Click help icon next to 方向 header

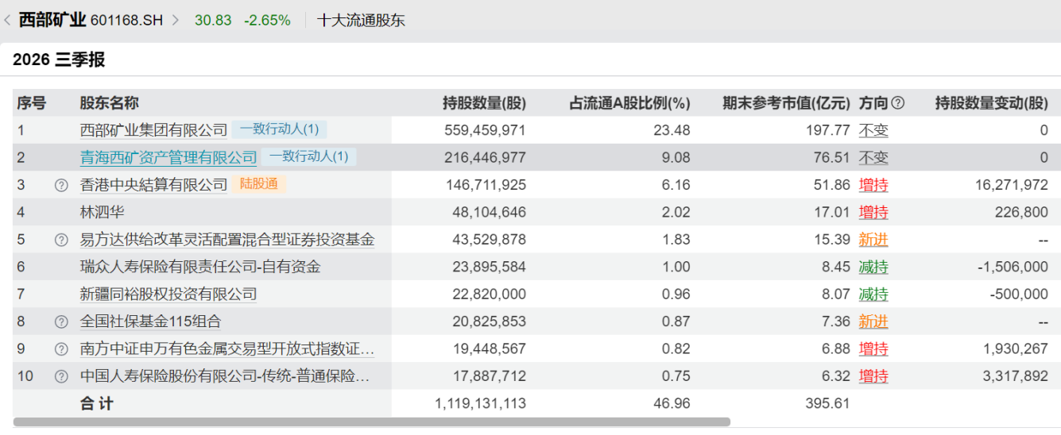coord(898,102)
